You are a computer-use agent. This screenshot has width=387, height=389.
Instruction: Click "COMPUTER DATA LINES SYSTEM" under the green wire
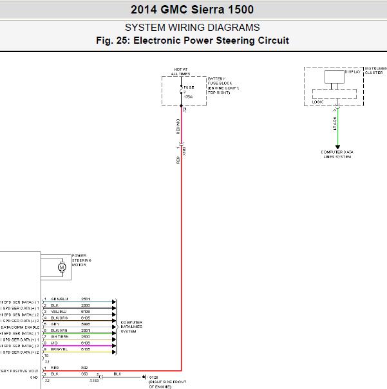(x=337, y=154)
